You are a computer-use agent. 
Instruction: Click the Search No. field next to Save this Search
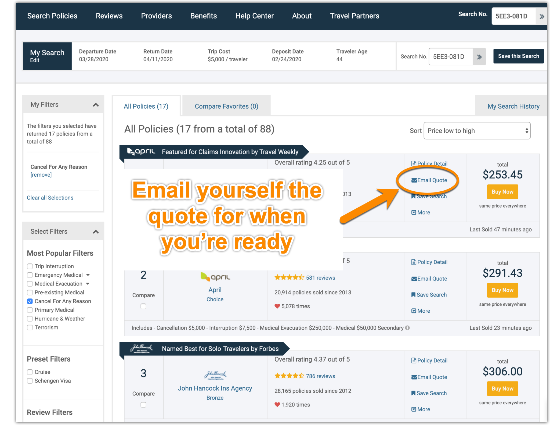click(x=451, y=57)
